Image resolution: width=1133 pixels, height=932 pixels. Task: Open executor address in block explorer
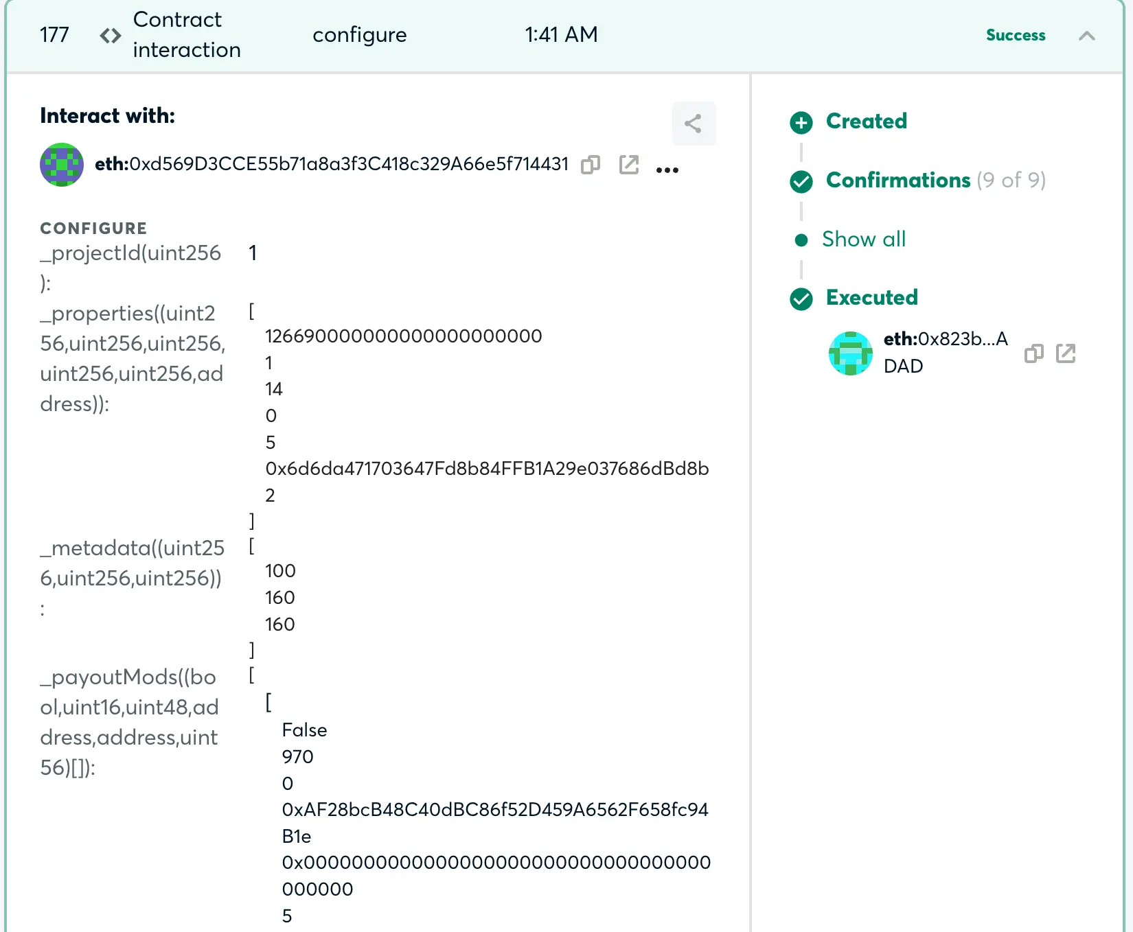tap(1065, 353)
